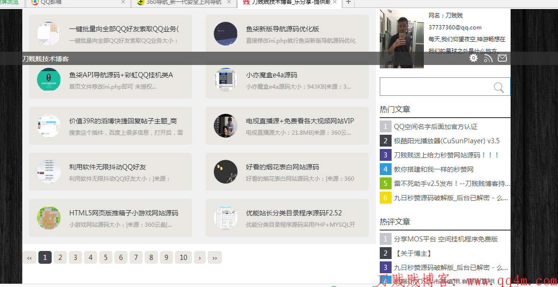Click the RSS feed icon

(488, 58)
